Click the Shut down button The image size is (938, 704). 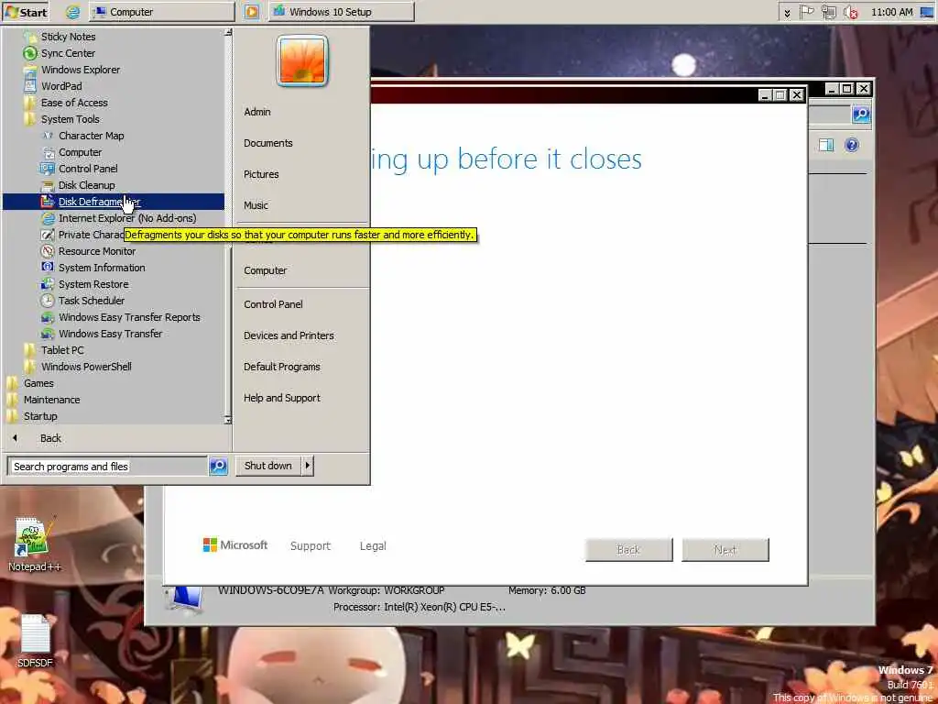pos(268,465)
